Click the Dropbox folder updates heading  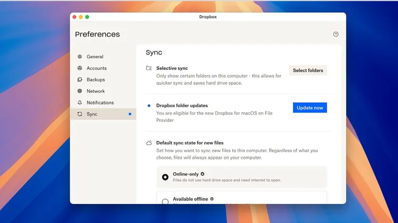[x=182, y=105]
